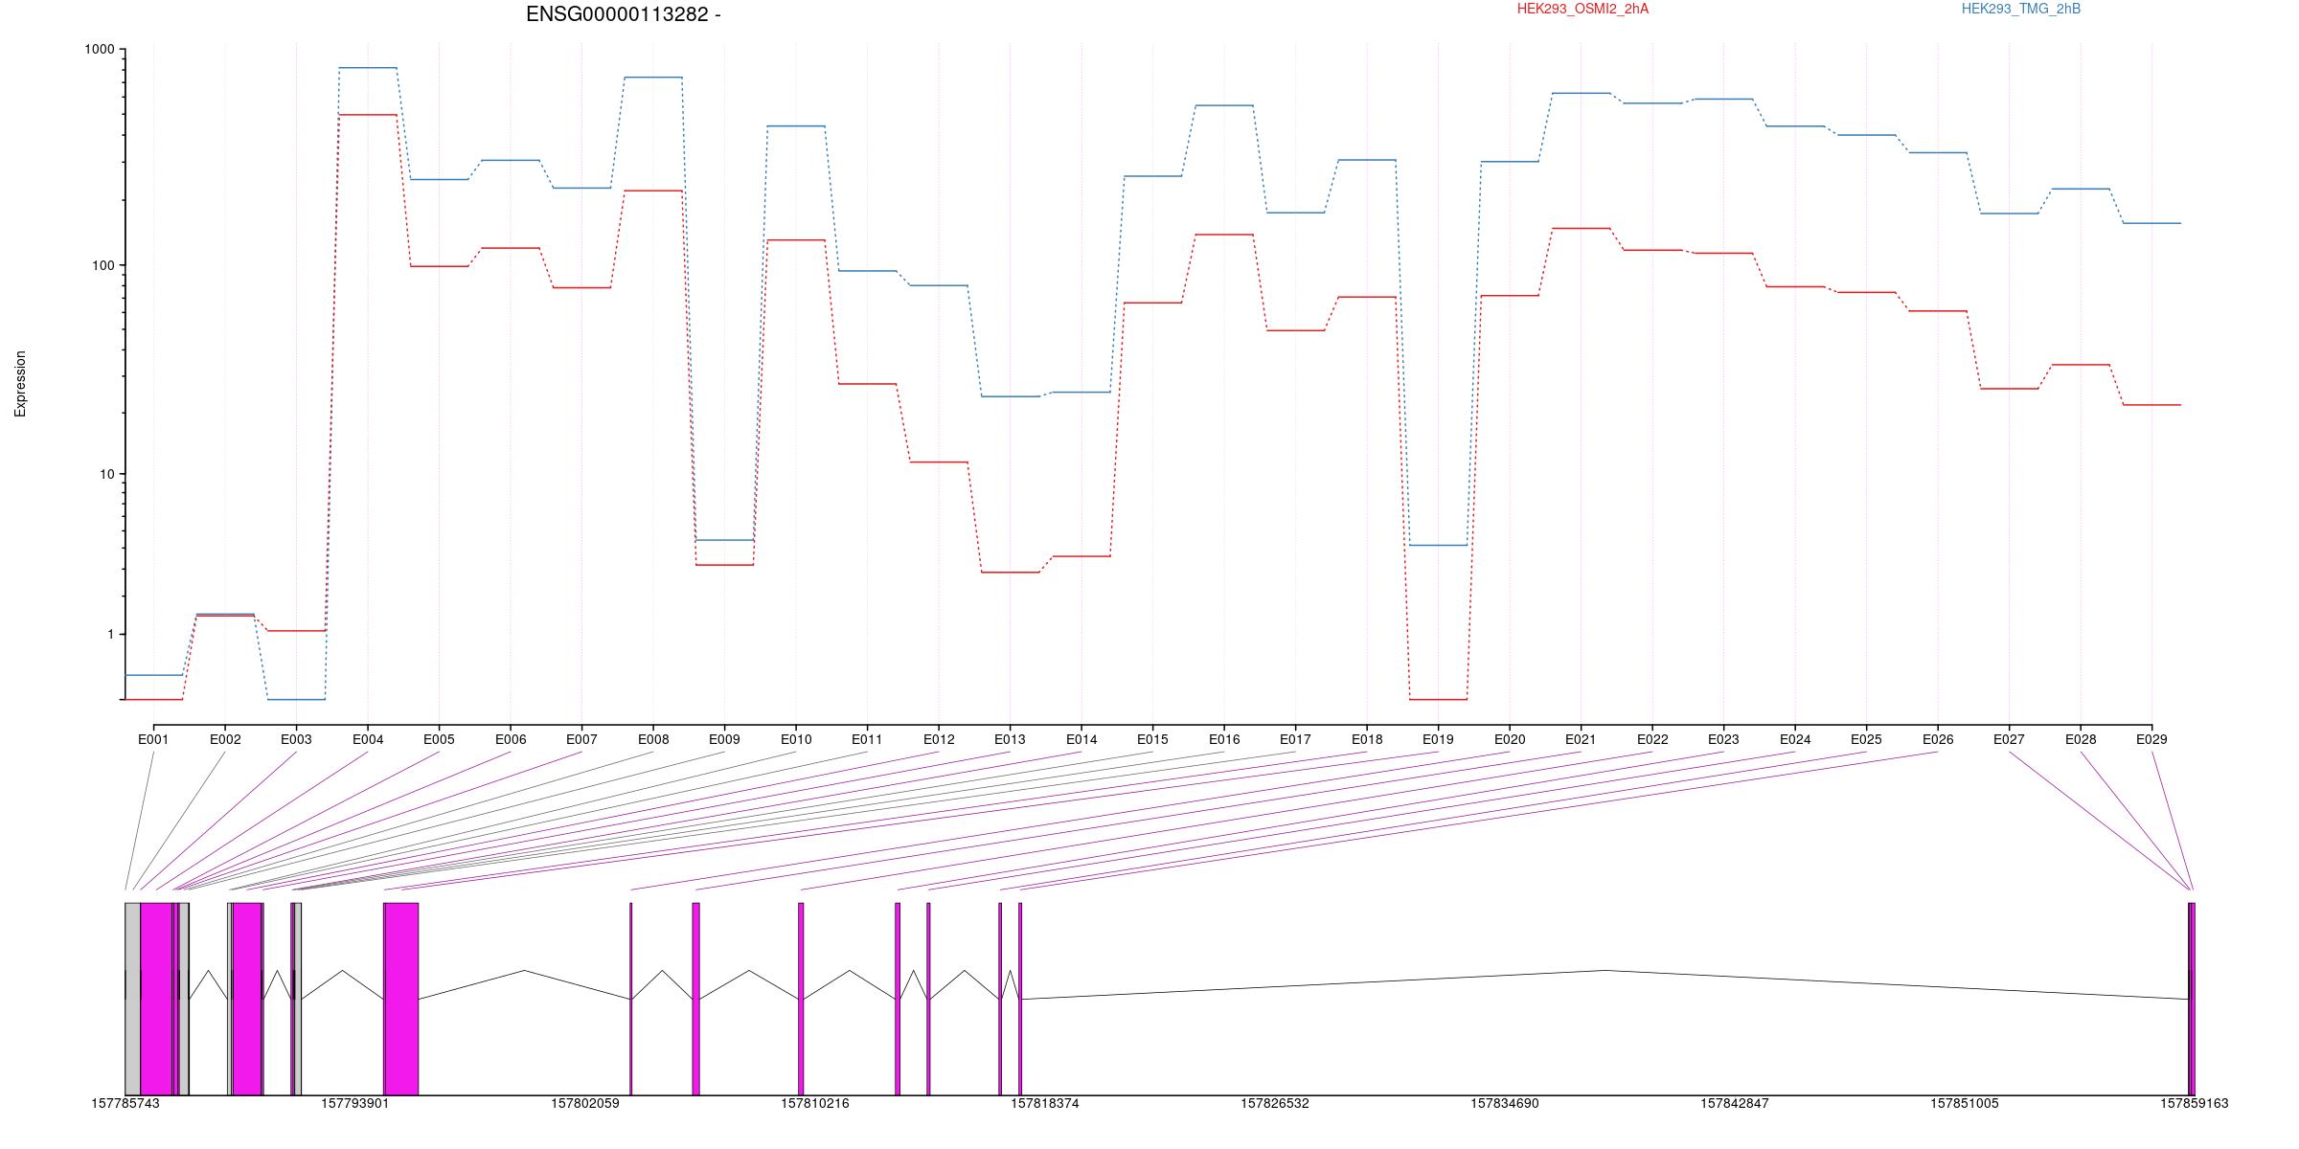2299x1149 pixels.
Task: Click exon label E019
Action: (x=1438, y=739)
